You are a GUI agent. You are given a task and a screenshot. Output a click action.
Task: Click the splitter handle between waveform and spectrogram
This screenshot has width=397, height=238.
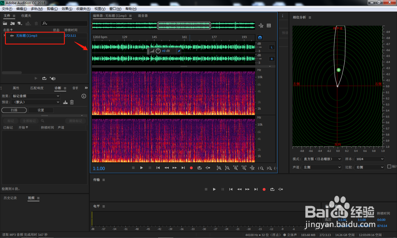[x=184, y=67]
